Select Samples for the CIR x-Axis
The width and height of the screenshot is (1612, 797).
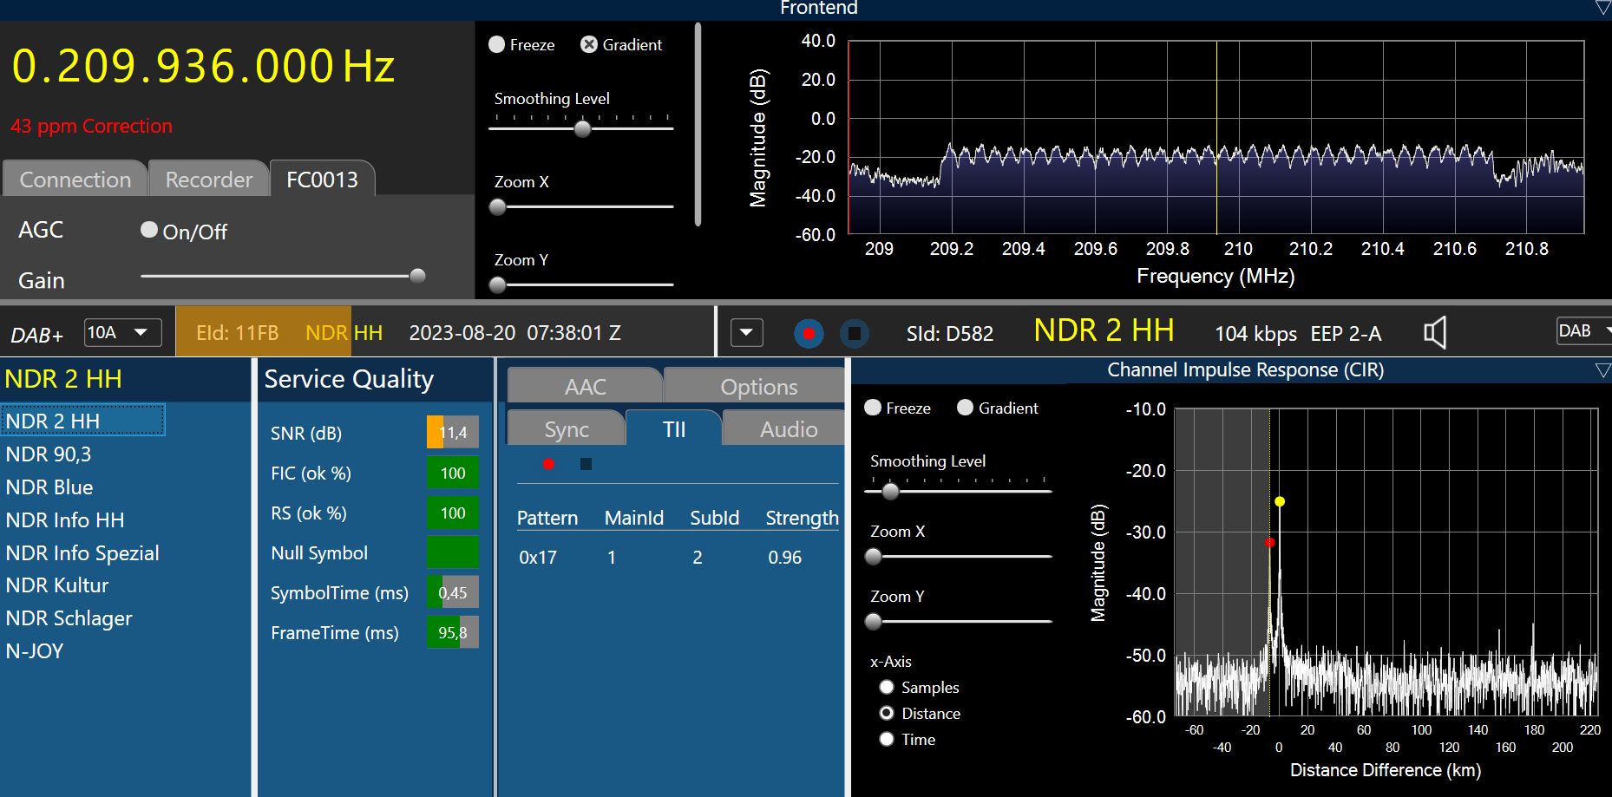point(887,687)
